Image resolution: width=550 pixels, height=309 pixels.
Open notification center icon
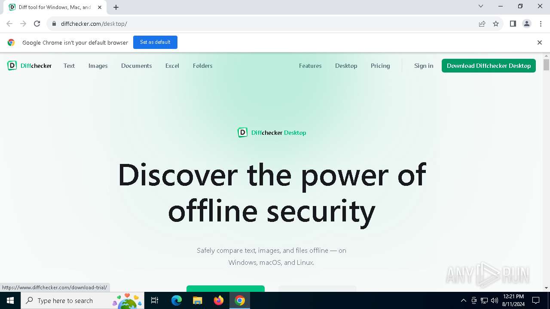tap(536, 300)
